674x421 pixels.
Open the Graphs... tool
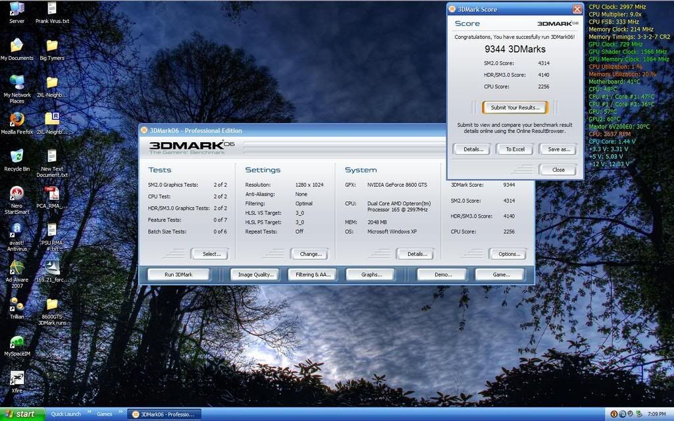pos(371,274)
